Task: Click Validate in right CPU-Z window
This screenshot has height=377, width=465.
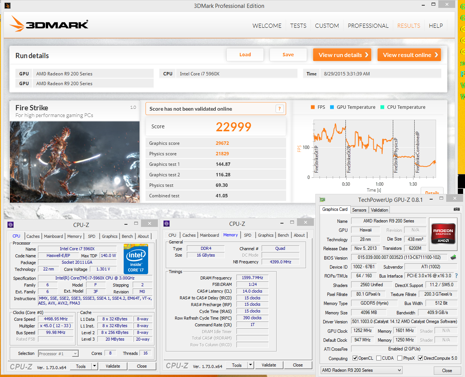Action: click(x=269, y=365)
